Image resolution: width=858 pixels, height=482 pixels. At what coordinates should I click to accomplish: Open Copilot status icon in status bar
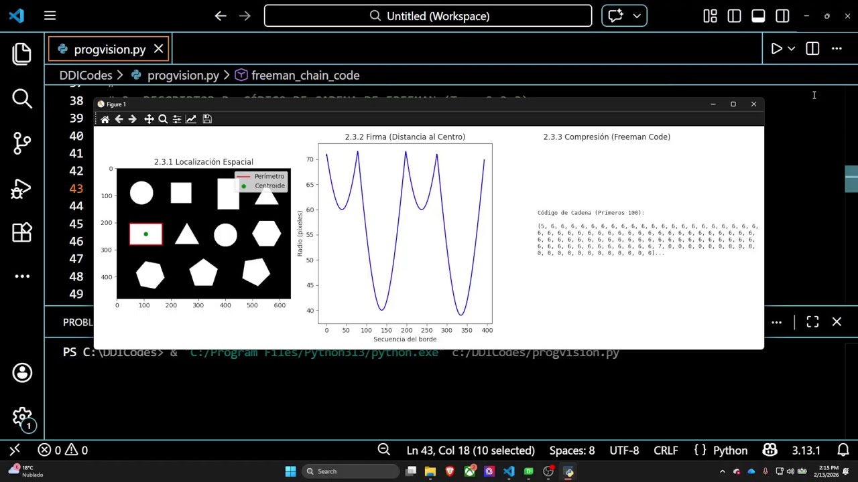click(770, 450)
